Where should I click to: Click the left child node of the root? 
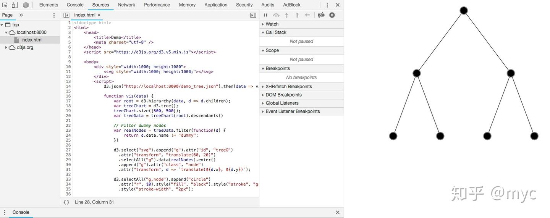(x=417, y=73)
